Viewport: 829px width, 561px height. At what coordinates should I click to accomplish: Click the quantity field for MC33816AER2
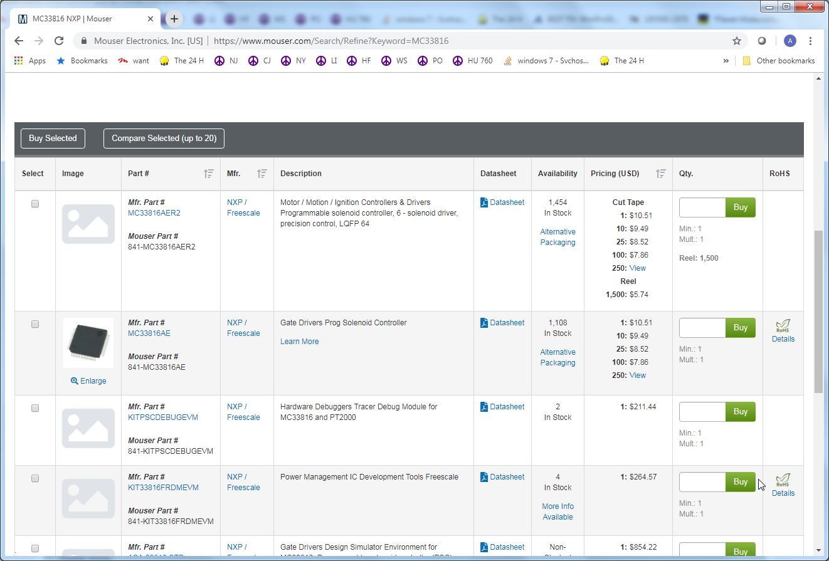click(x=702, y=207)
